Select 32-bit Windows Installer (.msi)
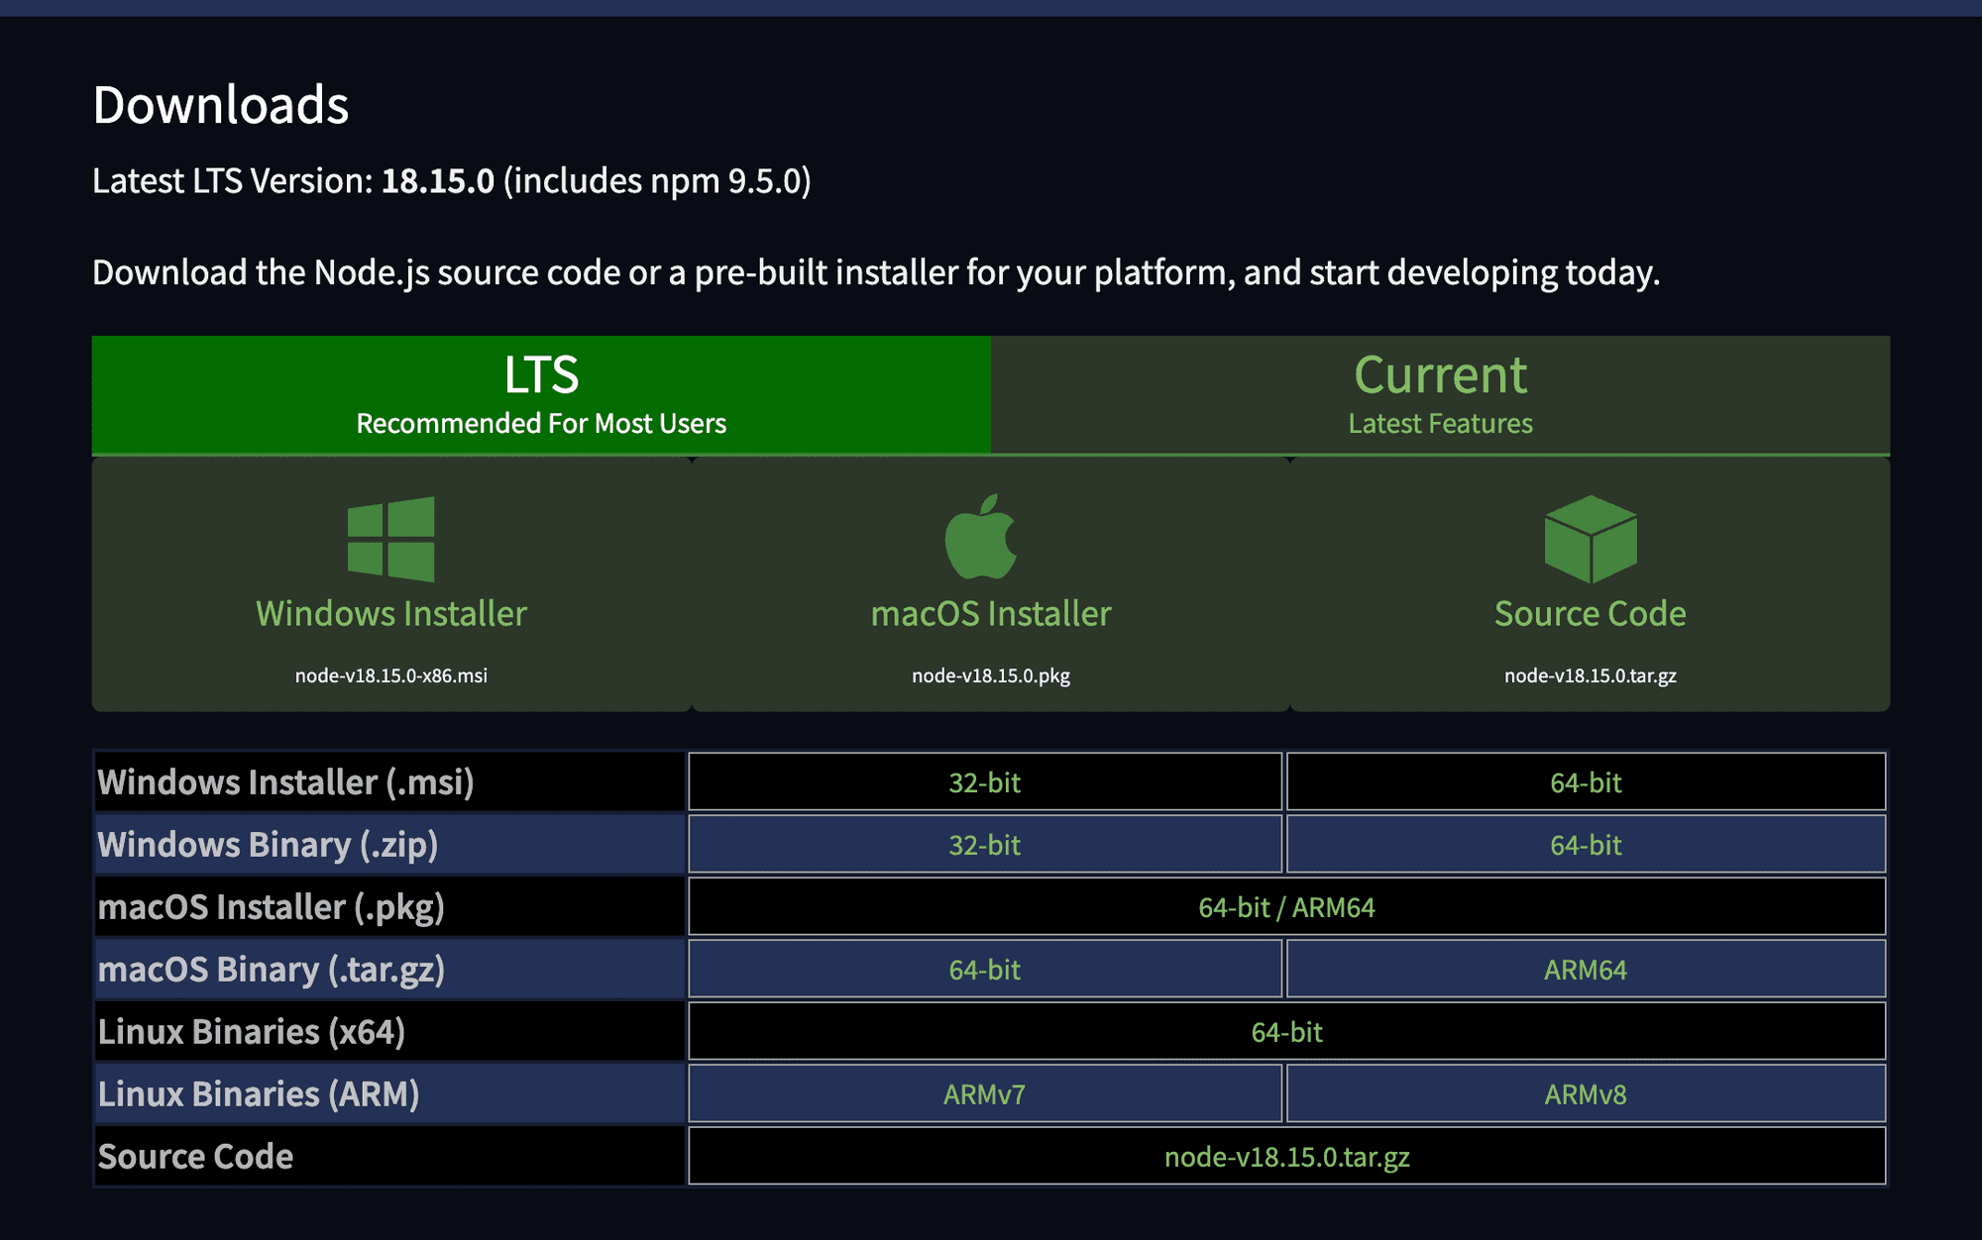Image resolution: width=1982 pixels, height=1240 pixels. (x=984, y=782)
